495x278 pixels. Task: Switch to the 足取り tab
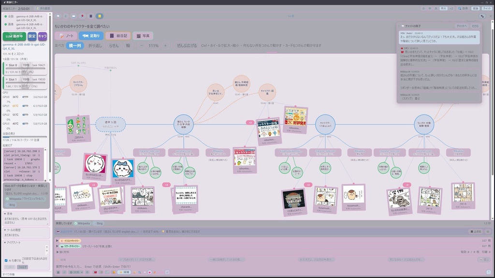(x=91, y=36)
